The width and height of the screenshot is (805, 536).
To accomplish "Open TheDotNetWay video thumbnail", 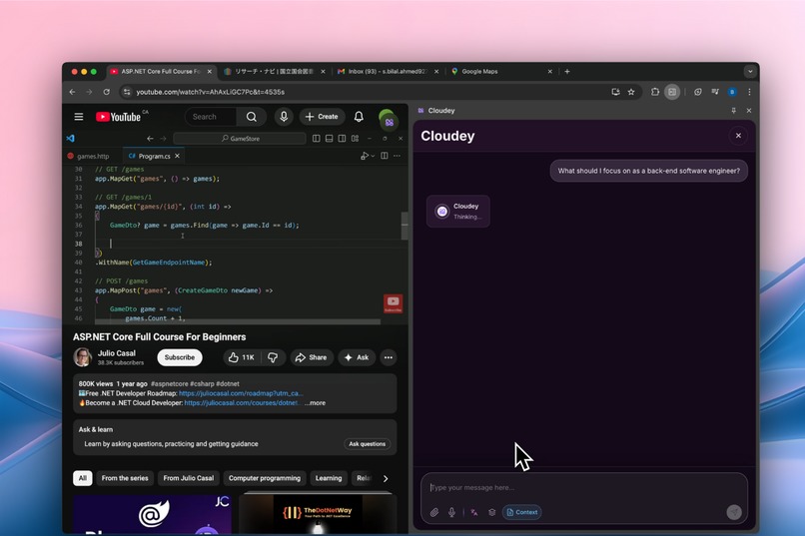I will pos(318,514).
